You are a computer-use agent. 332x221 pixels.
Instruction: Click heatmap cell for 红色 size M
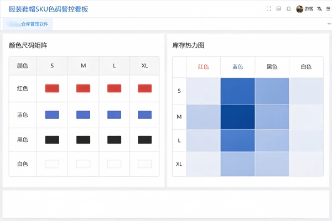[203, 117]
